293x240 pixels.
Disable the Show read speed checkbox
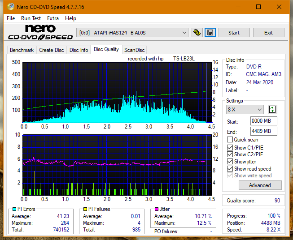coord(230,168)
